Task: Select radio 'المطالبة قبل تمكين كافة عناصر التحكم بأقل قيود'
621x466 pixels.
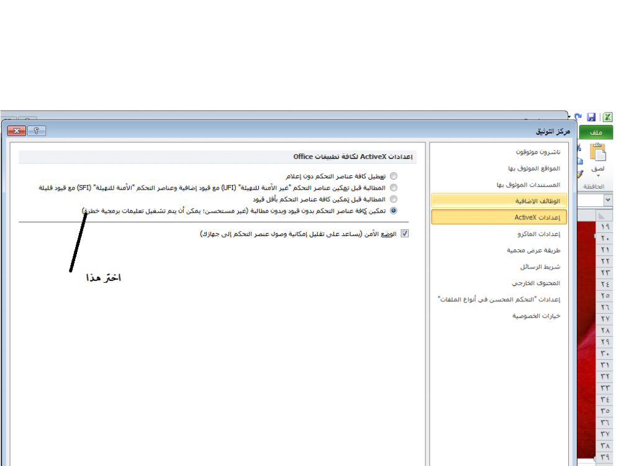Action: click(x=393, y=199)
